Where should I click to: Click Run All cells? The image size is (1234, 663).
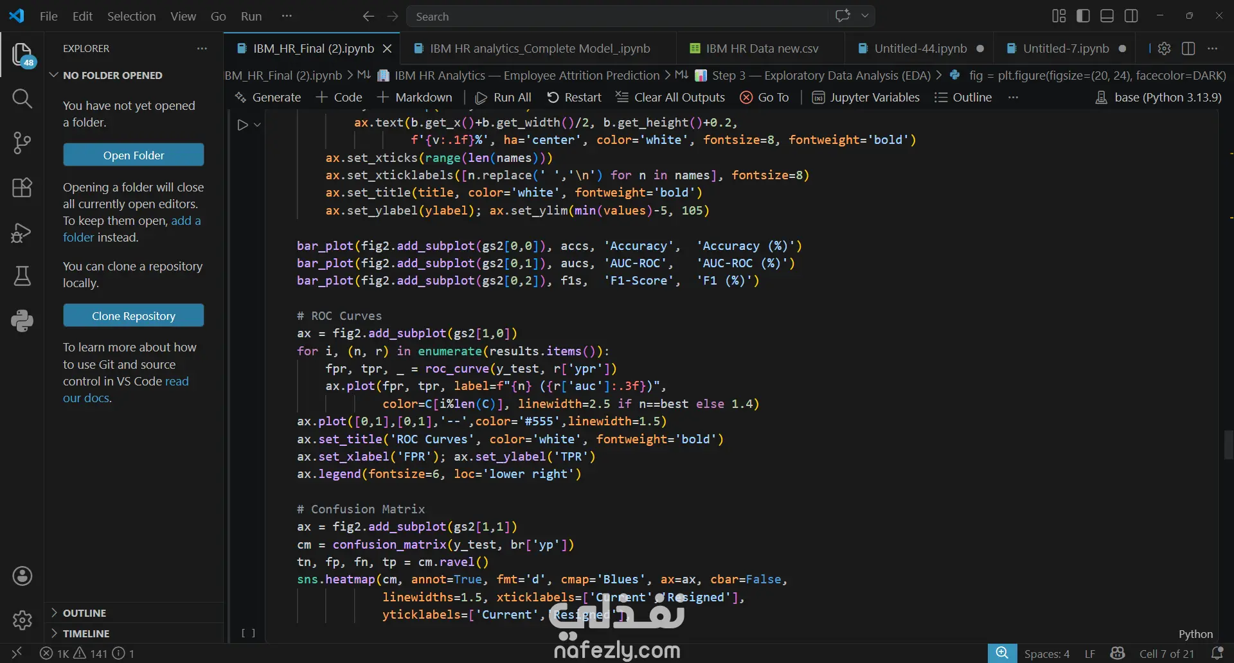coord(503,97)
